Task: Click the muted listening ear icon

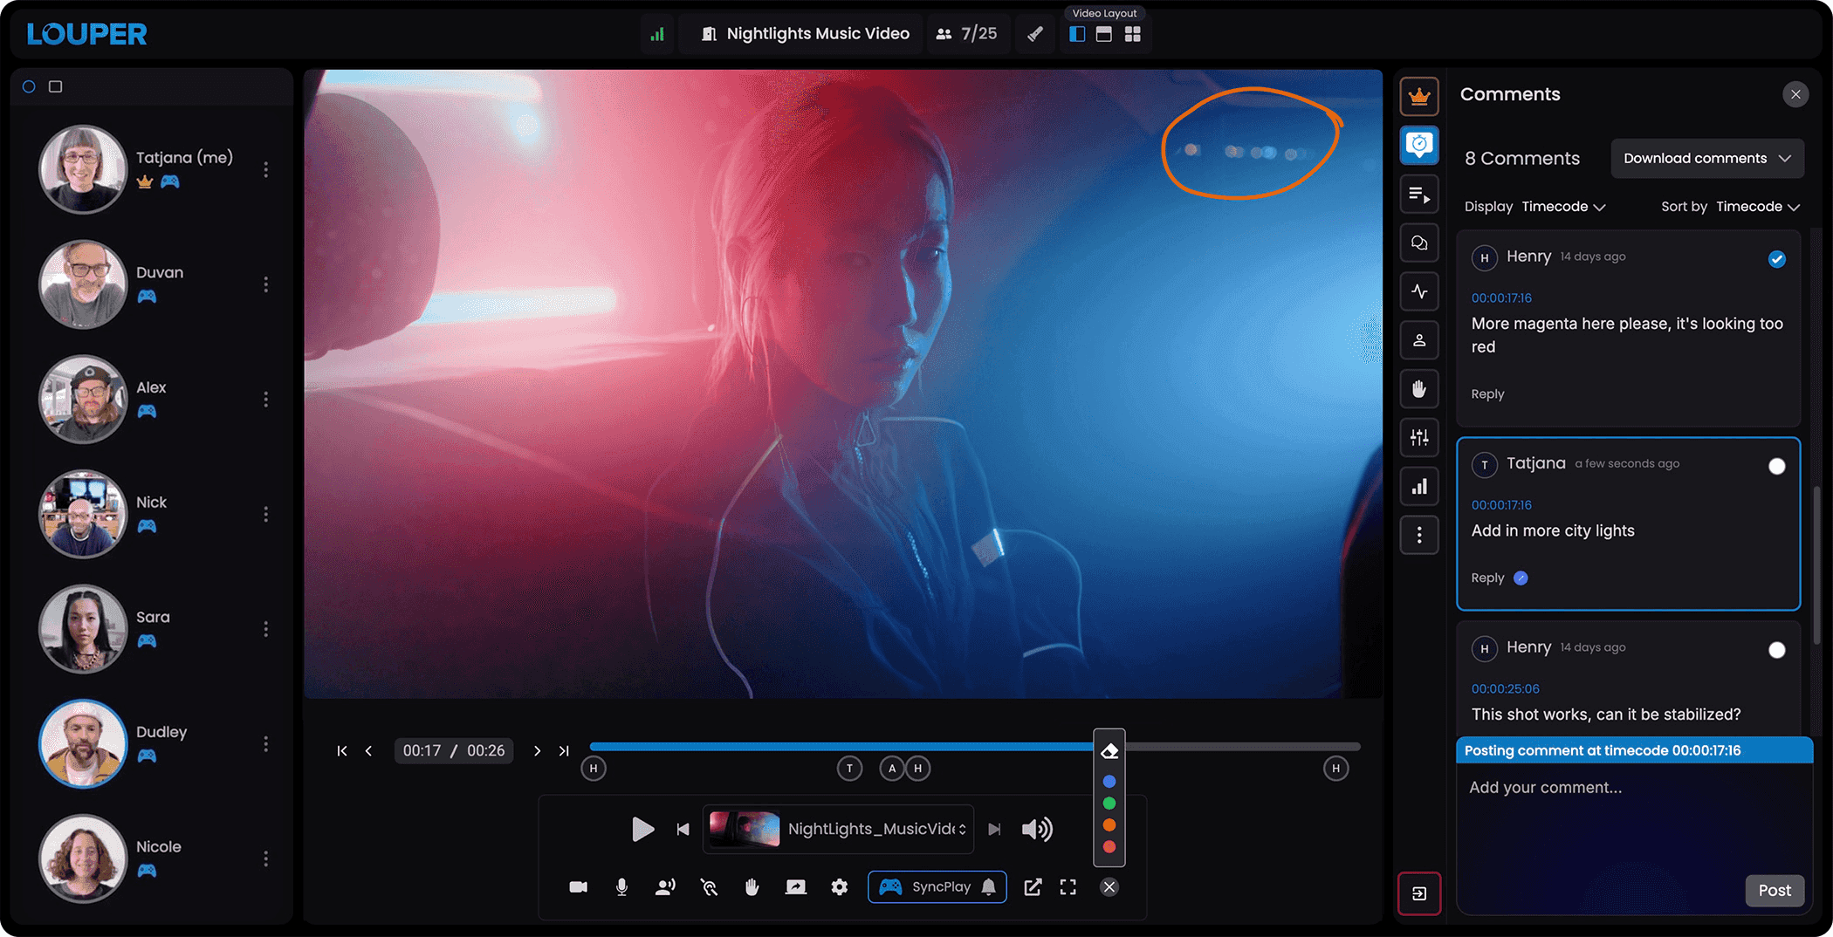Action: (709, 887)
